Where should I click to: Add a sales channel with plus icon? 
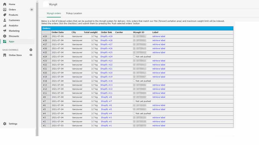pyautogui.click(x=31, y=50)
